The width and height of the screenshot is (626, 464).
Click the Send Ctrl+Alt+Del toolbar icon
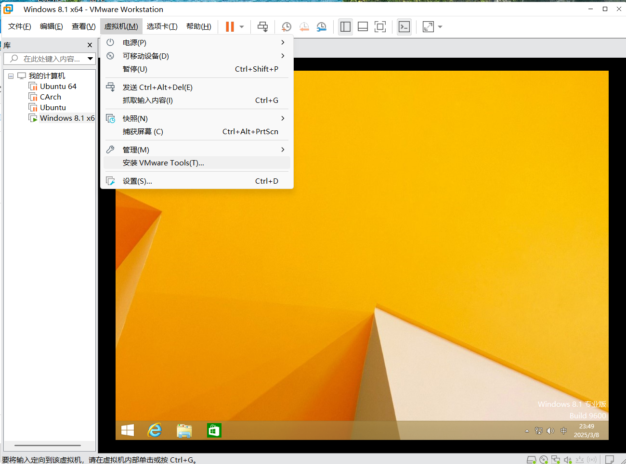point(262,26)
